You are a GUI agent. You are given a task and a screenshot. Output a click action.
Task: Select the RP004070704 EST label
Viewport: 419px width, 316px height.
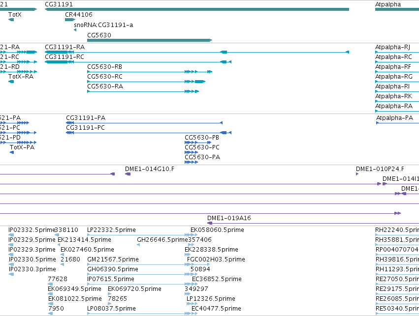tap(397, 250)
